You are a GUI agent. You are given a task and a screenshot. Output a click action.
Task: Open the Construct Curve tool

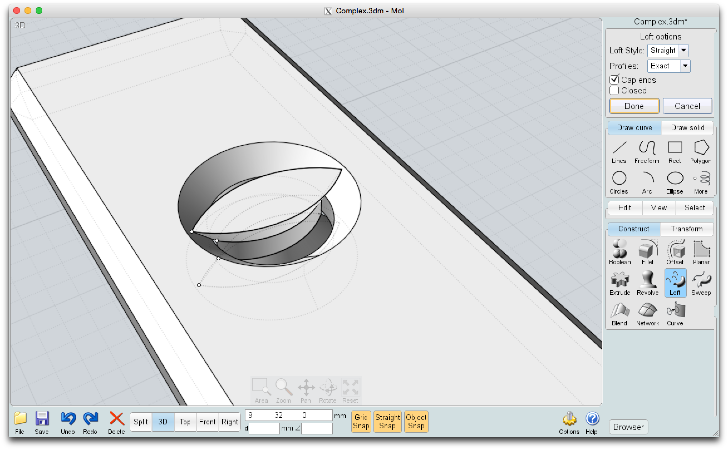point(675,314)
